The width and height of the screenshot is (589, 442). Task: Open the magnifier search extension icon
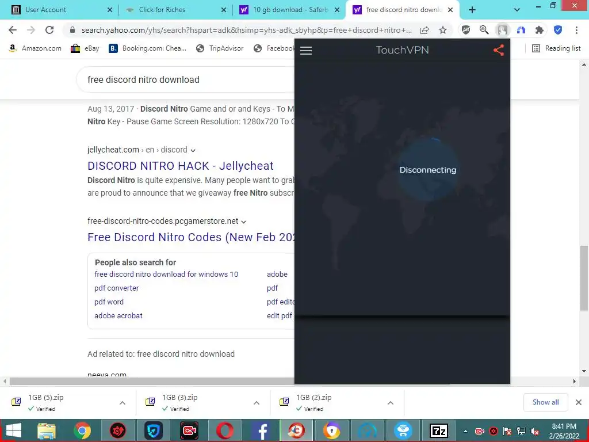coord(484,30)
